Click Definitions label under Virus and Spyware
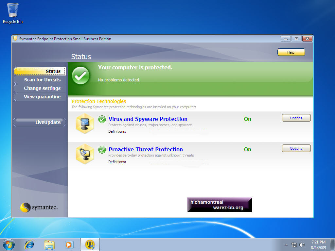Viewport: 335px width, 251px height. pyautogui.click(x=117, y=131)
